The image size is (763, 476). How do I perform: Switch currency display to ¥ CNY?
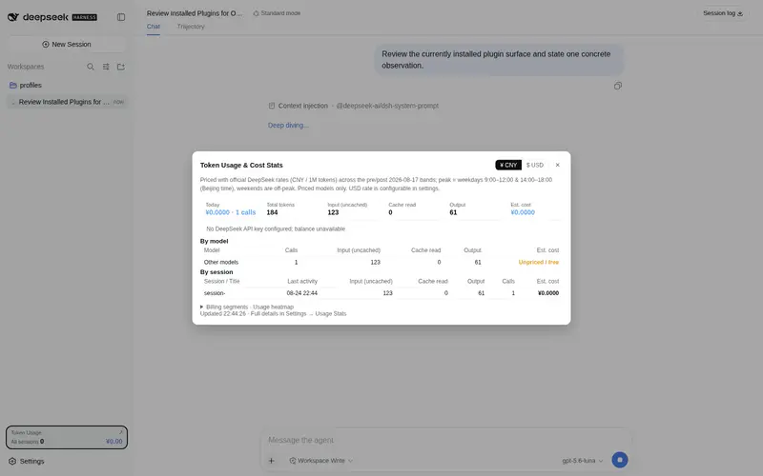pos(508,165)
